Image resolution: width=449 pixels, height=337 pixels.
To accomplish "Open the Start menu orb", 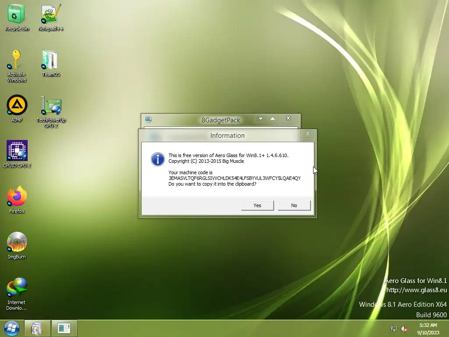I will tap(12, 328).
